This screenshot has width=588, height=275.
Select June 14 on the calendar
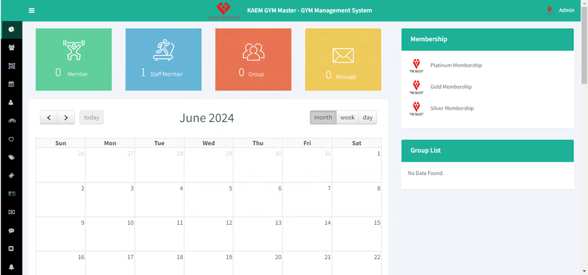point(307,234)
